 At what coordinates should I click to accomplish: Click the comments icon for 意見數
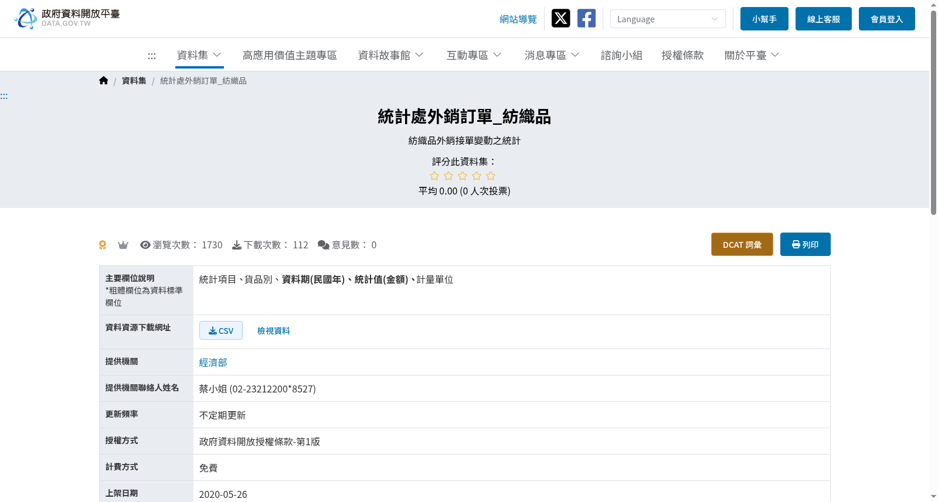click(324, 245)
